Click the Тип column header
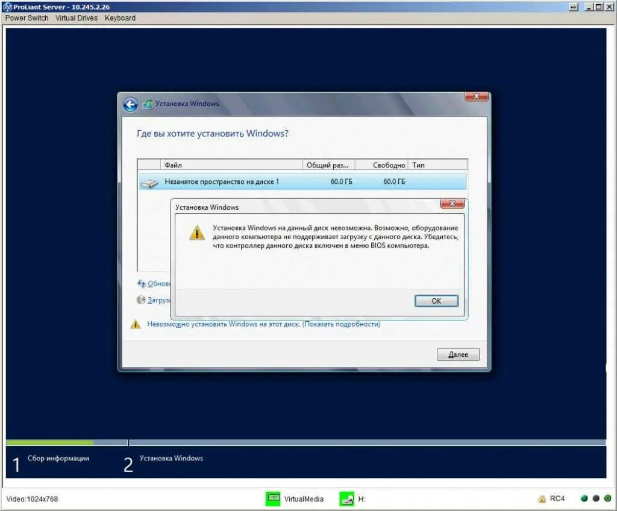Viewport: 617px width, 511px height. (437, 165)
